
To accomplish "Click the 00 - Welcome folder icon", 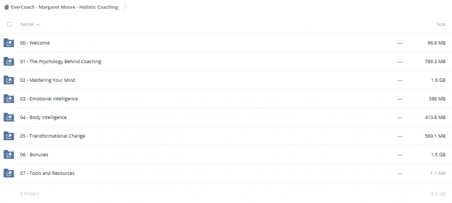I will tap(8, 43).
